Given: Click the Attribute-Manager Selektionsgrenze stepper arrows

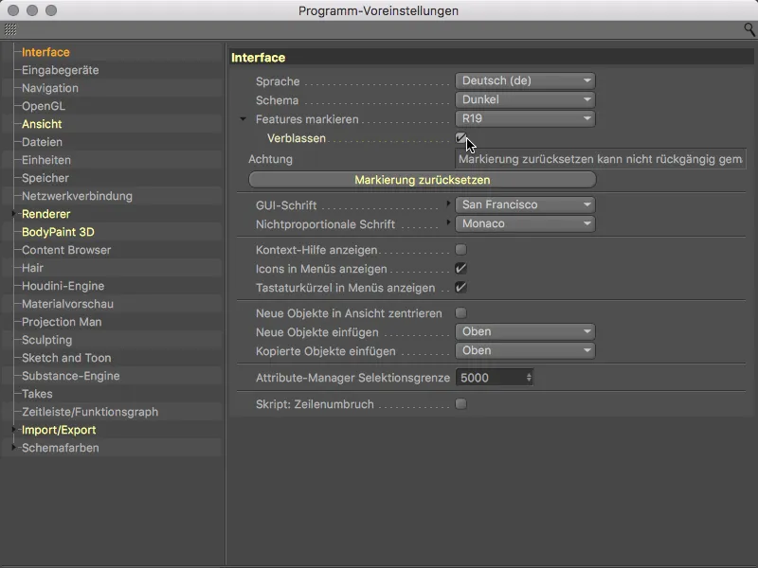Looking at the screenshot, I should 529,378.
